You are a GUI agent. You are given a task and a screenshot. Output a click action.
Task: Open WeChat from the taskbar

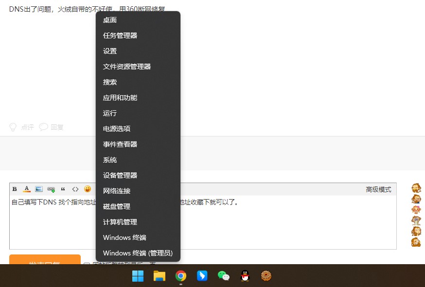[223, 276]
